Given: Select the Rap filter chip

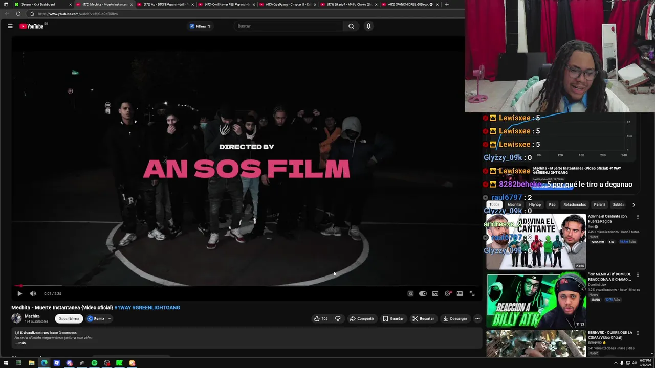Looking at the screenshot, I should click(x=552, y=205).
